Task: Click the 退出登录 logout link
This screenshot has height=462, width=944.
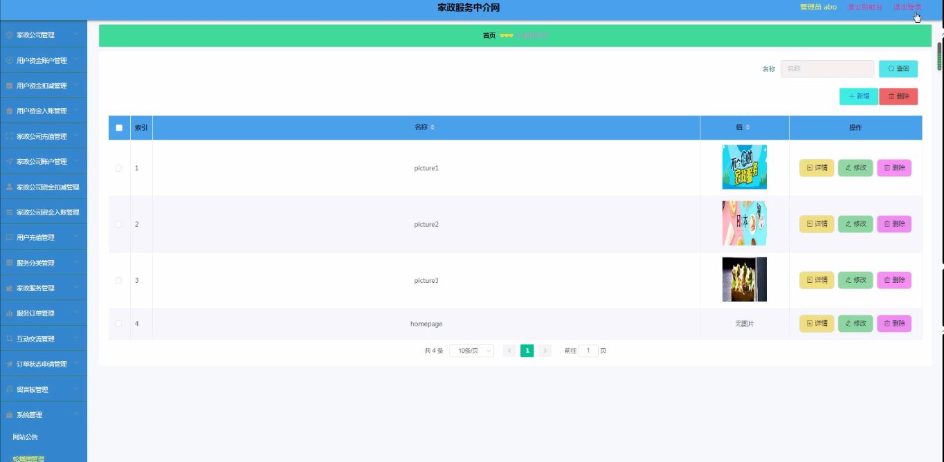Action: pos(907,7)
